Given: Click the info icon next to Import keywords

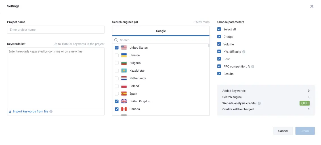Looking at the screenshot, I should pyautogui.click(x=51, y=112).
